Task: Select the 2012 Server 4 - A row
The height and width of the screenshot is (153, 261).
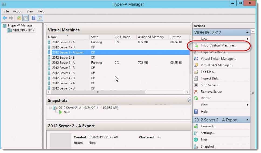Action: pos(118,73)
